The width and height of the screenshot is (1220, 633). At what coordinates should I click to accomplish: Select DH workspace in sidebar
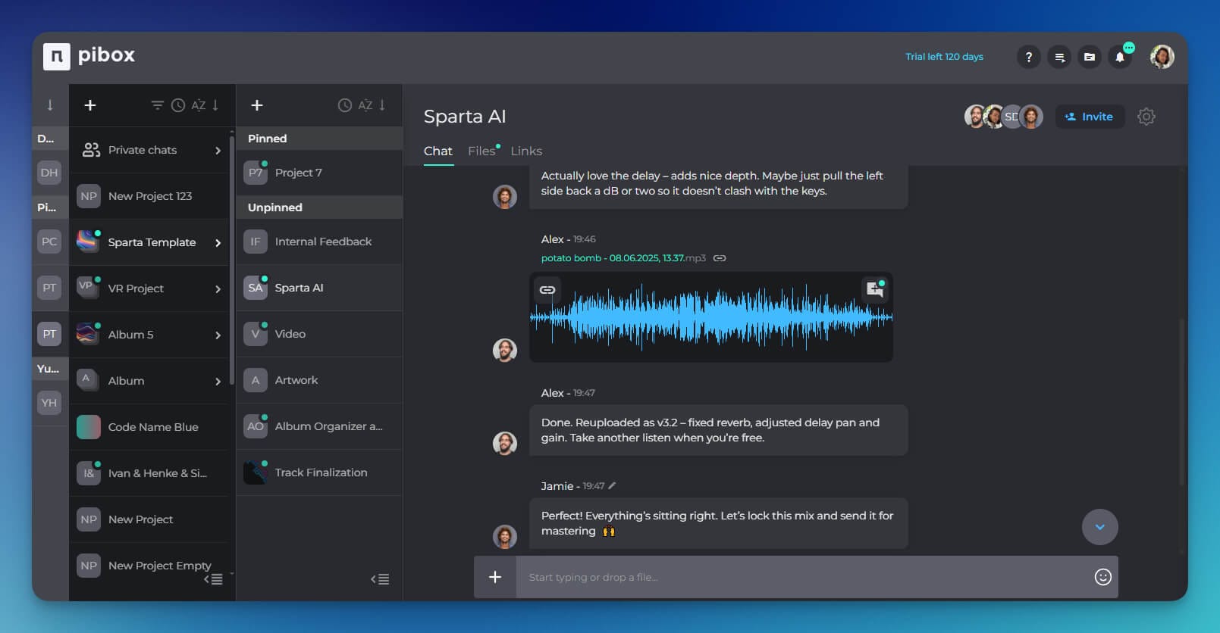pyautogui.click(x=49, y=173)
